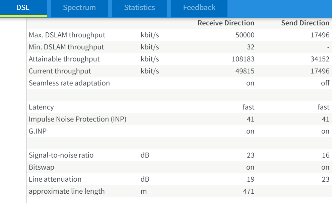The height and width of the screenshot is (203, 332).
Task: Click the active DSL tab
Action: click(23, 8)
